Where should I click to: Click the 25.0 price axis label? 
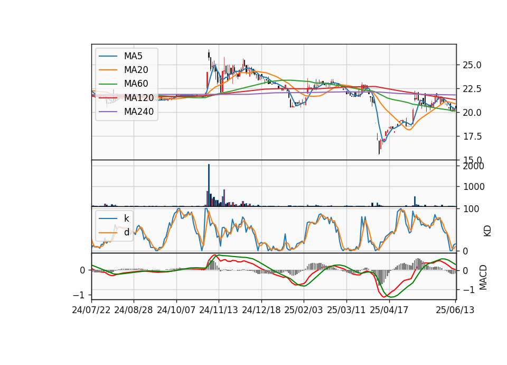tap(472, 65)
